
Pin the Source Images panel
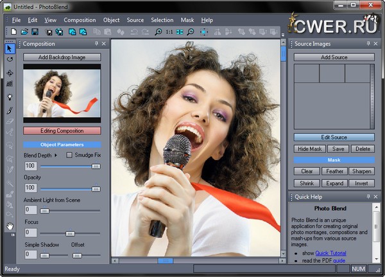(368, 44)
